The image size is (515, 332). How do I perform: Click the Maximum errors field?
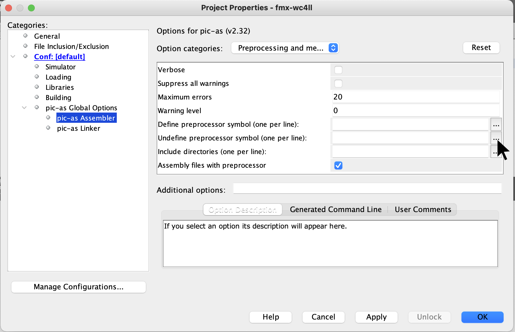point(415,97)
